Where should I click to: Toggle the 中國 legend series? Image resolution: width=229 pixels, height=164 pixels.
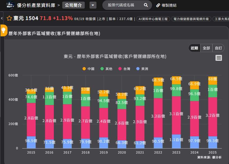coord(88,69)
